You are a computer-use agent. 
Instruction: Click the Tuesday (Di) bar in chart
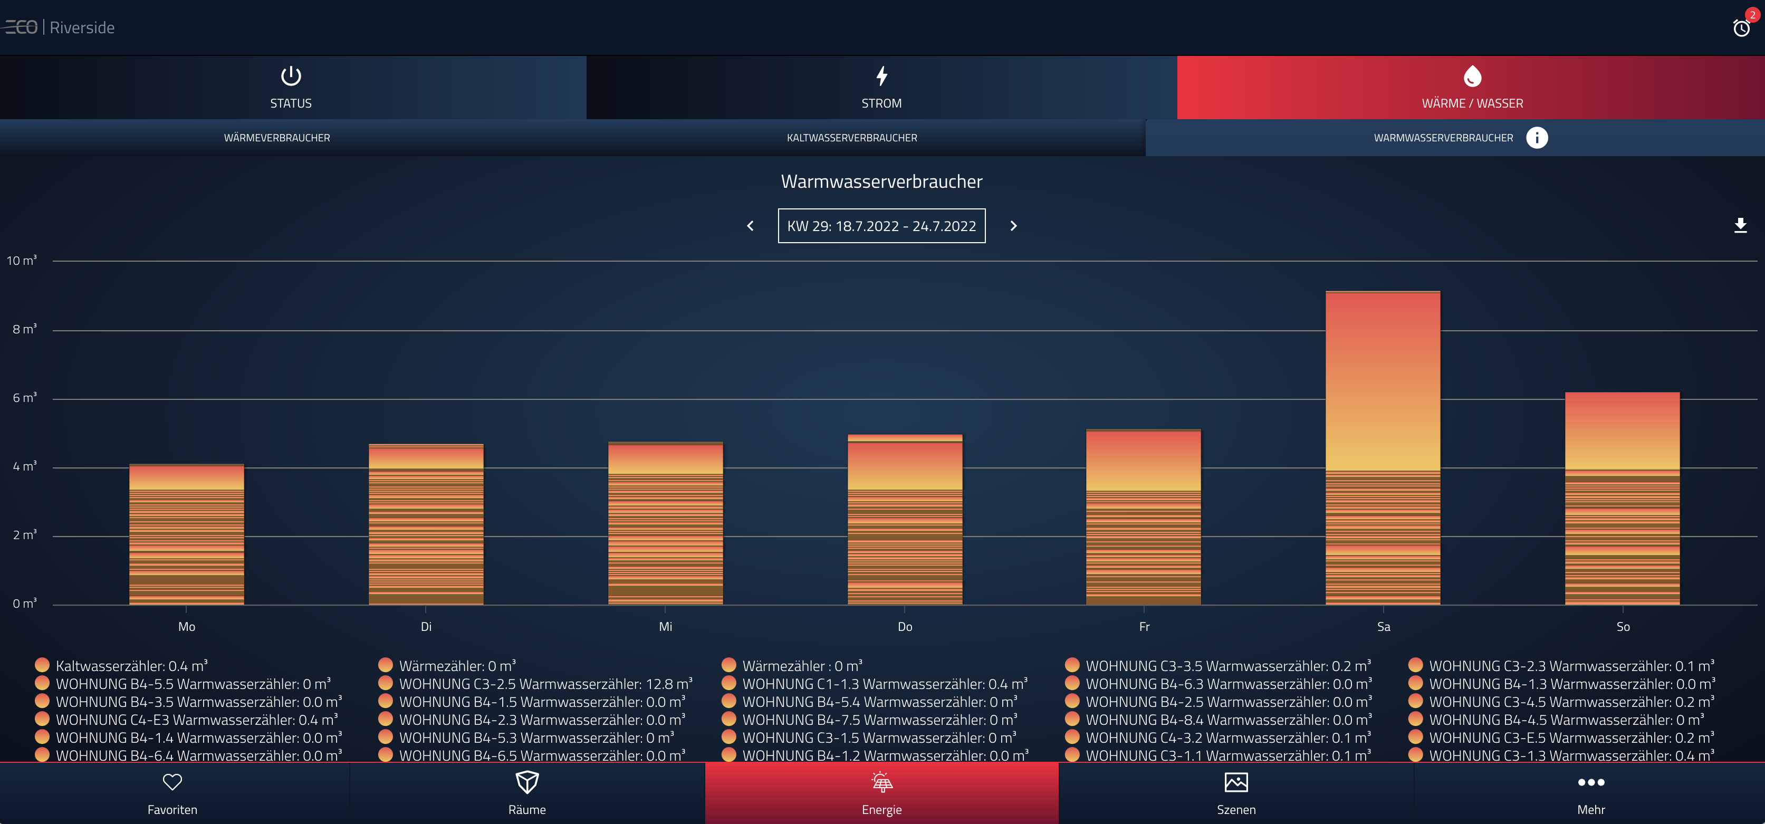tap(426, 524)
